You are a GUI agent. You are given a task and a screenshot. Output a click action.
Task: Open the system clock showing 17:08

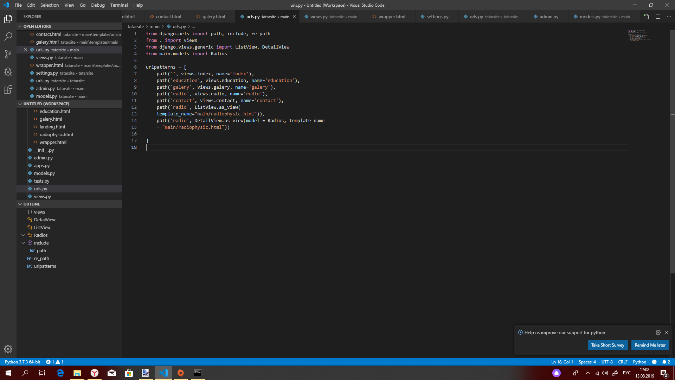point(644,373)
